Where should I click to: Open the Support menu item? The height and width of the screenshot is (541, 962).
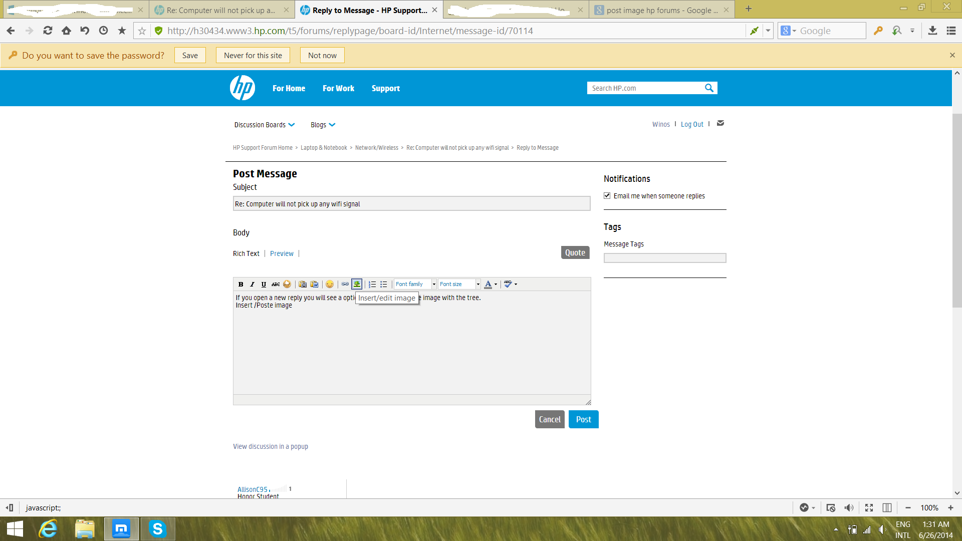385,88
